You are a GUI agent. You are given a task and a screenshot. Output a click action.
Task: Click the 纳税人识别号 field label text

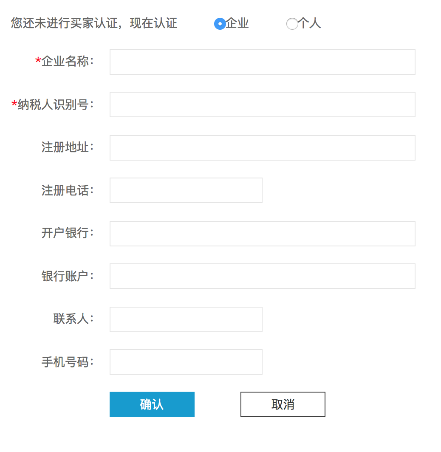[x=53, y=105]
